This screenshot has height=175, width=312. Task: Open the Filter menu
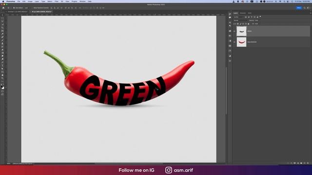(x=57, y=1)
